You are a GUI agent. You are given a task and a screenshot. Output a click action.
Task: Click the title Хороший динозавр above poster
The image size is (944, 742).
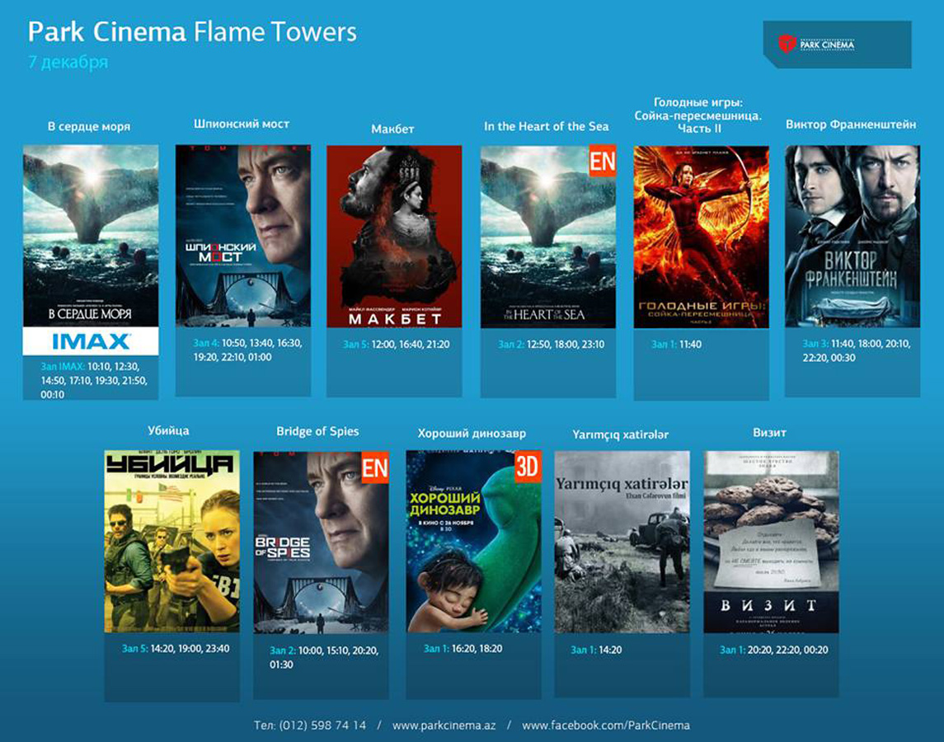click(x=472, y=434)
